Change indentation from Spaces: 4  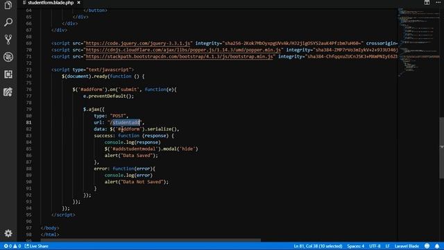pyautogui.click(x=356, y=246)
